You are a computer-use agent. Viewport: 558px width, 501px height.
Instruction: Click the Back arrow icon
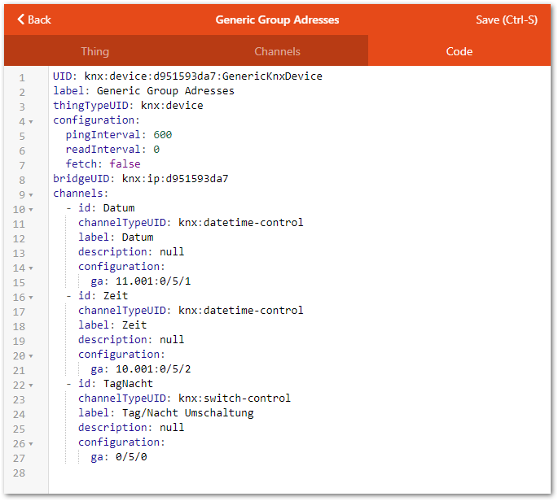point(21,20)
